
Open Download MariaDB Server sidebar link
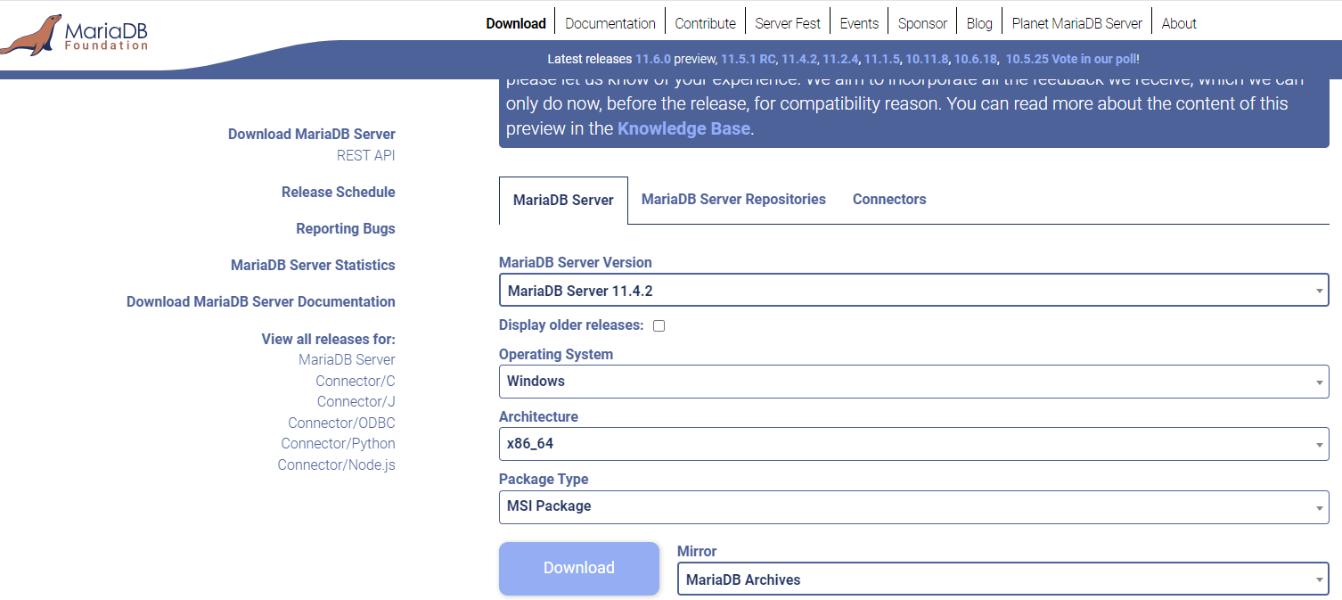(312, 134)
